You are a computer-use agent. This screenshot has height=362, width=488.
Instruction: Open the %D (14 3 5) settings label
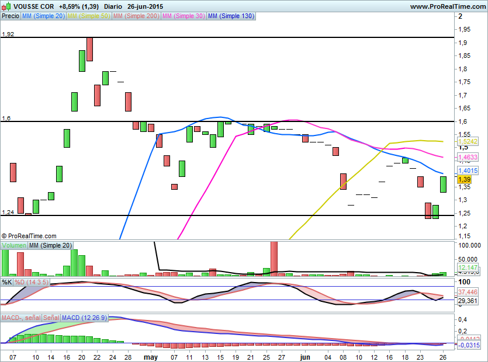[32, 282]
